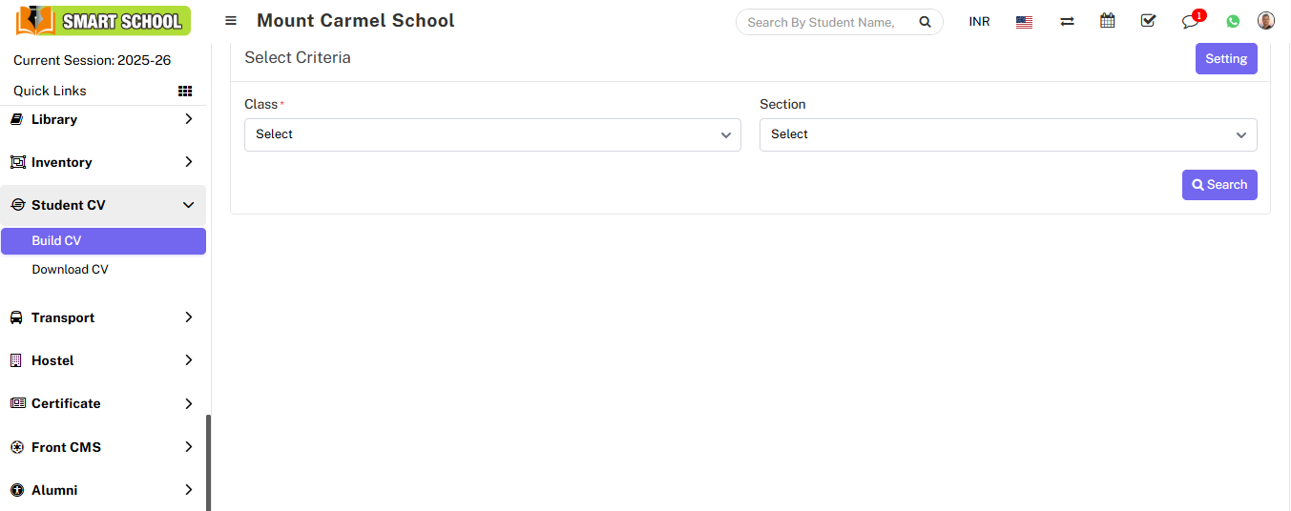The height and width of the screenshot is (511, 1291).
Task: Expand the Transport menu
Action: coord(103,317)
